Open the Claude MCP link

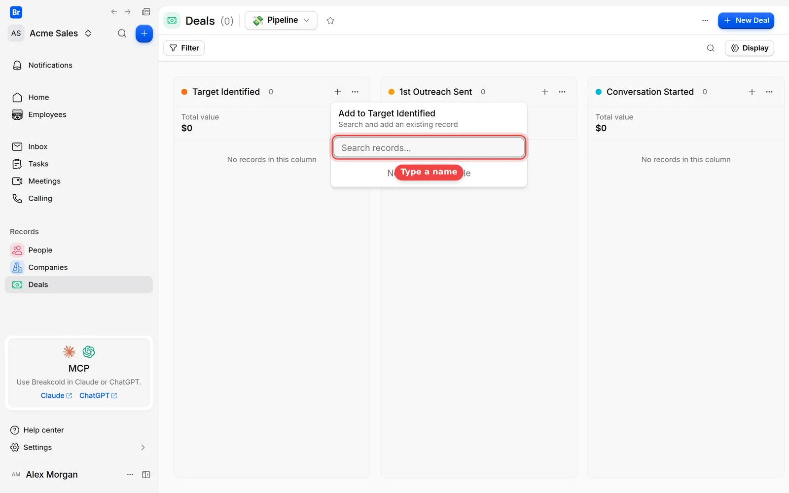[56, 395]
